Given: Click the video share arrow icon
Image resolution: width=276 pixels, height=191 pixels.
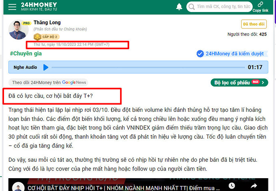Looking at the screenshot, I should 254,185.
